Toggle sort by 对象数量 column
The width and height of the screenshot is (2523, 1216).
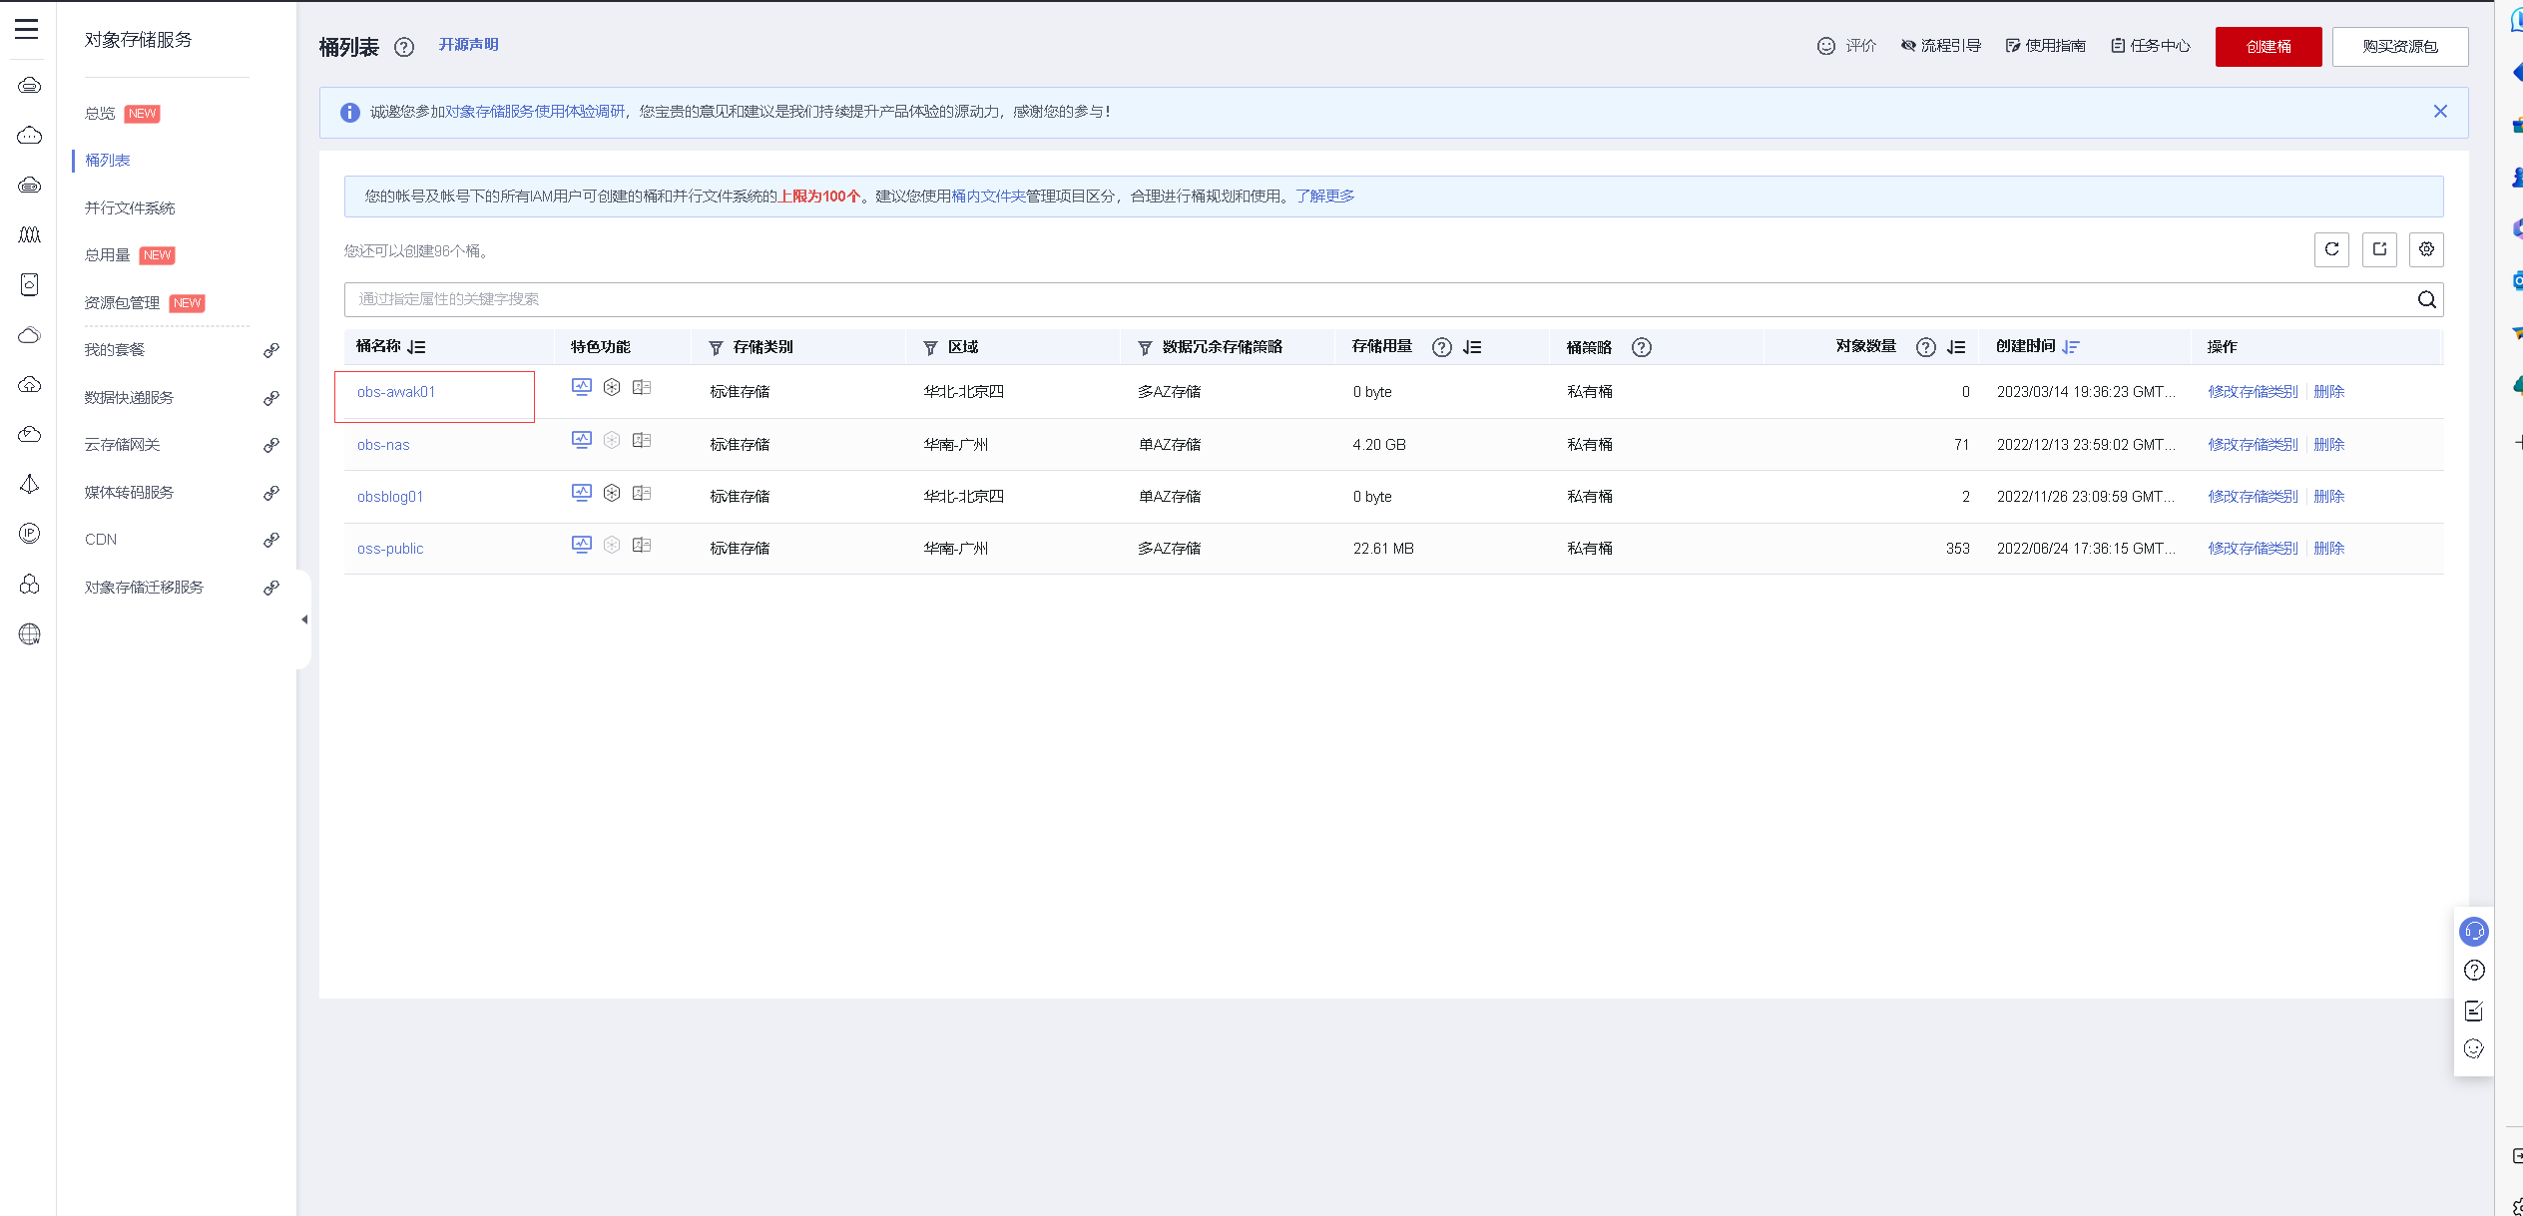pyautogui.click(x=1956, y=347)
